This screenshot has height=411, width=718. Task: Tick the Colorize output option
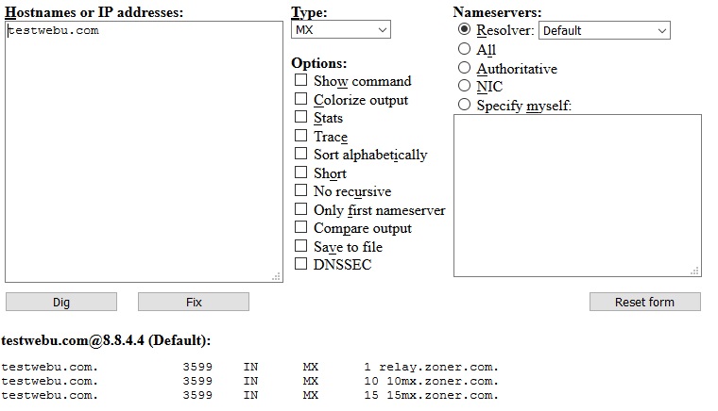pyautogui.click(x=301, y=99)
